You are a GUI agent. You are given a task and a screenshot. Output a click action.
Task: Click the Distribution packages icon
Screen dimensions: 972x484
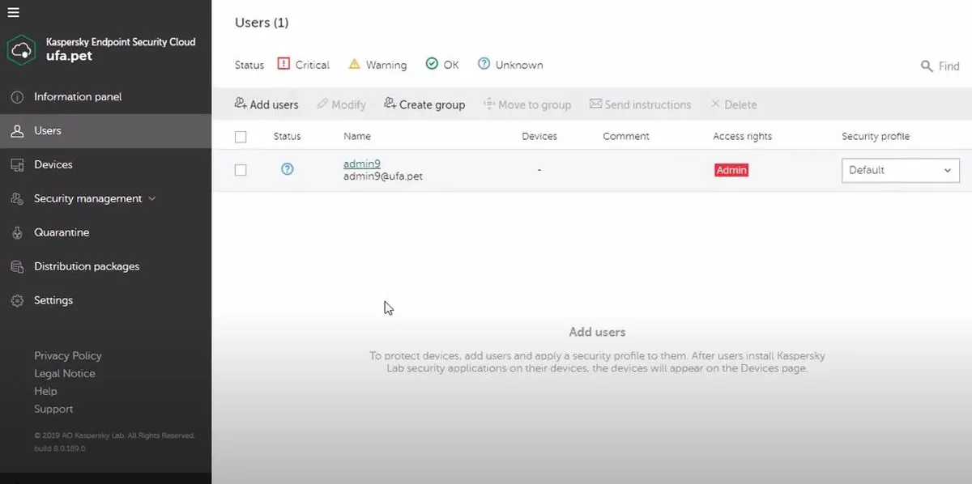coord(17,267)
